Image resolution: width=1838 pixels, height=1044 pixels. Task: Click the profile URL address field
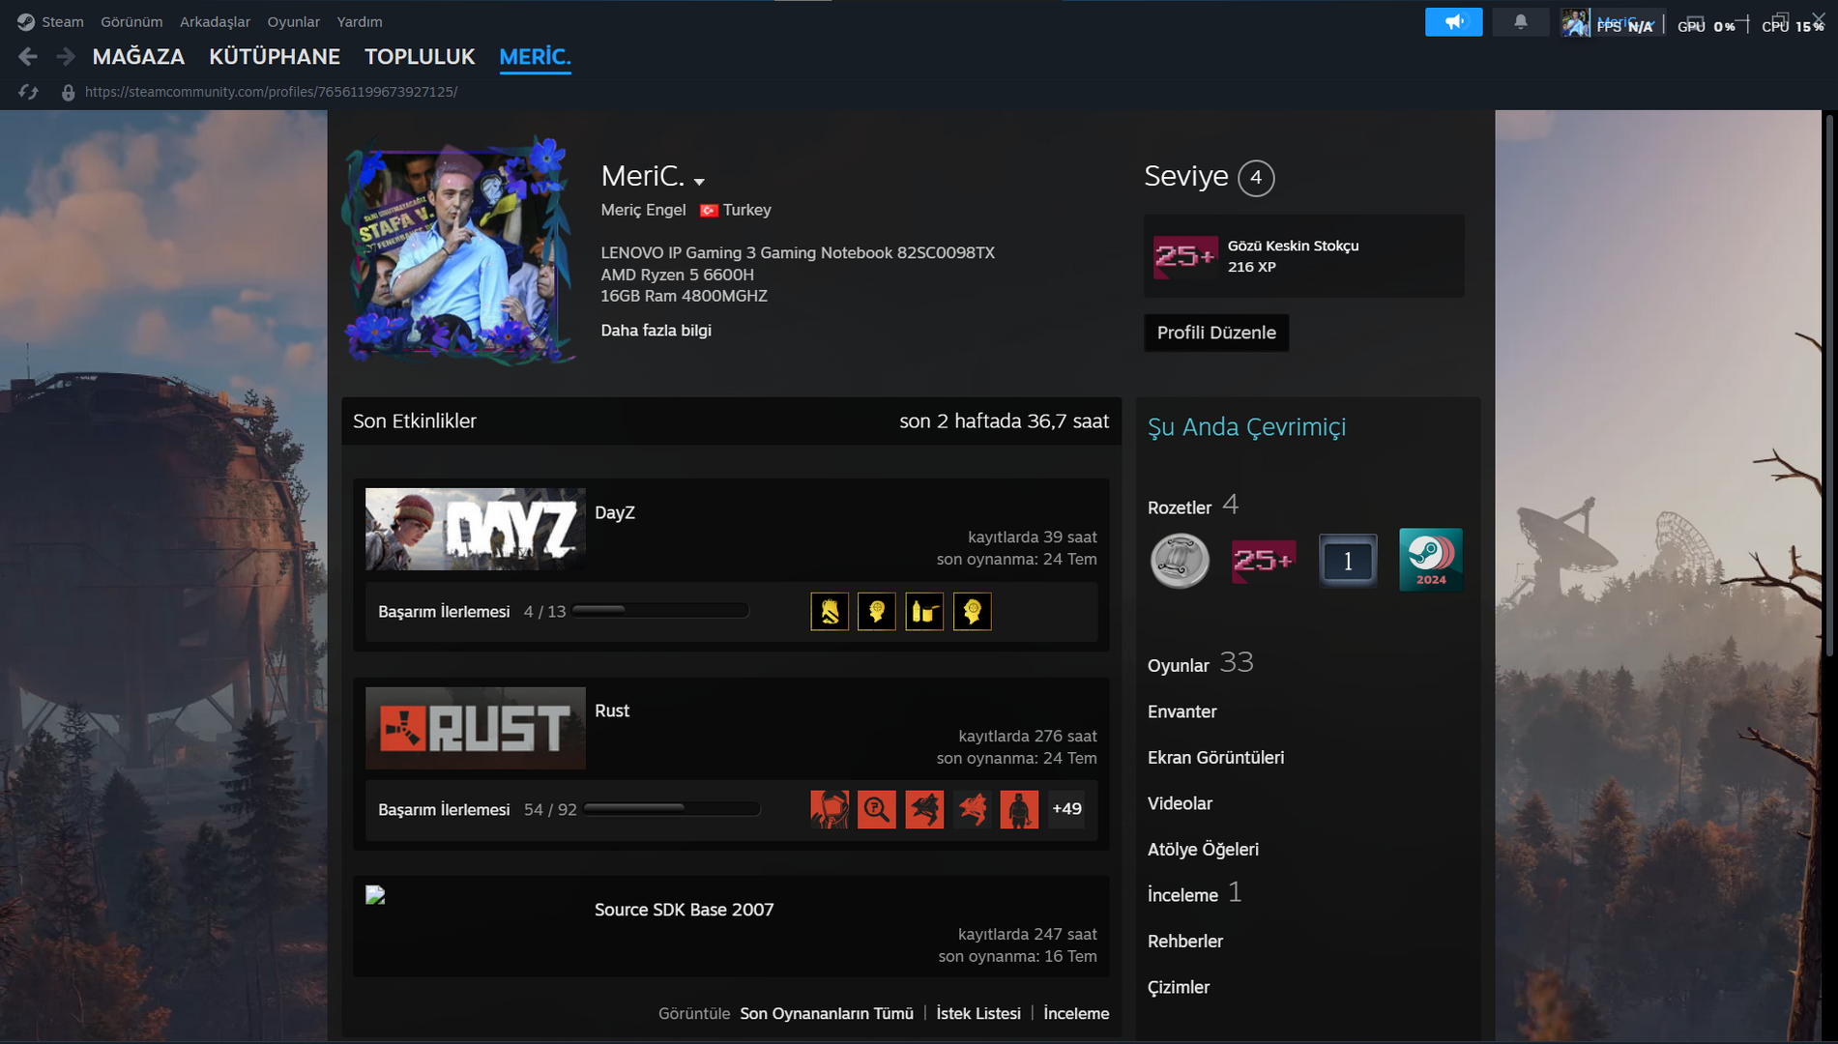pos(272,92)
